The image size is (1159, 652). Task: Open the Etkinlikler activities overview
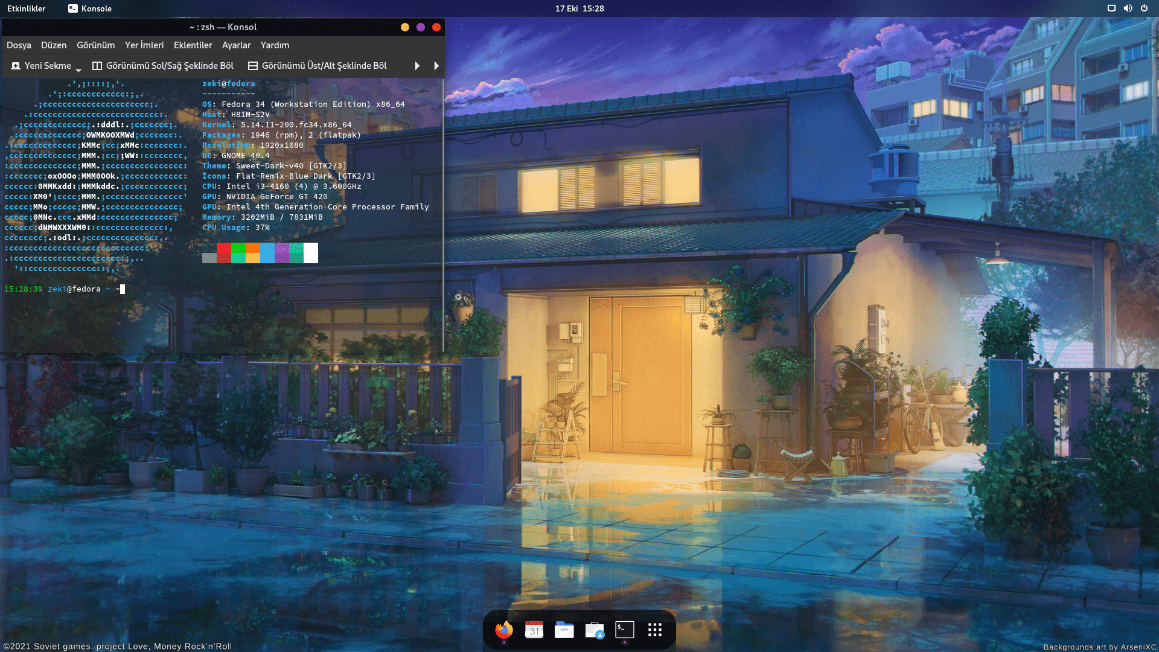pos(27,8)
